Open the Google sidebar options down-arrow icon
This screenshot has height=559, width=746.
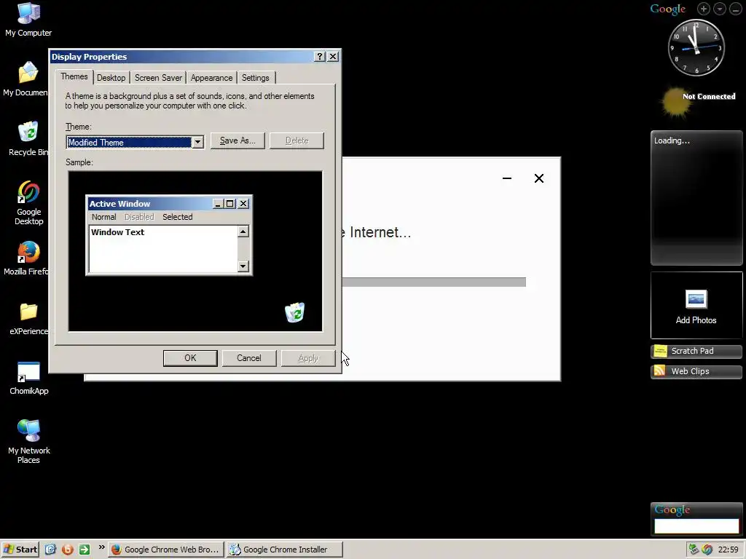(719, 9)
